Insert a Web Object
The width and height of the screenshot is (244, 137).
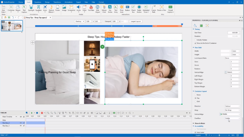(x=98, y=9)
